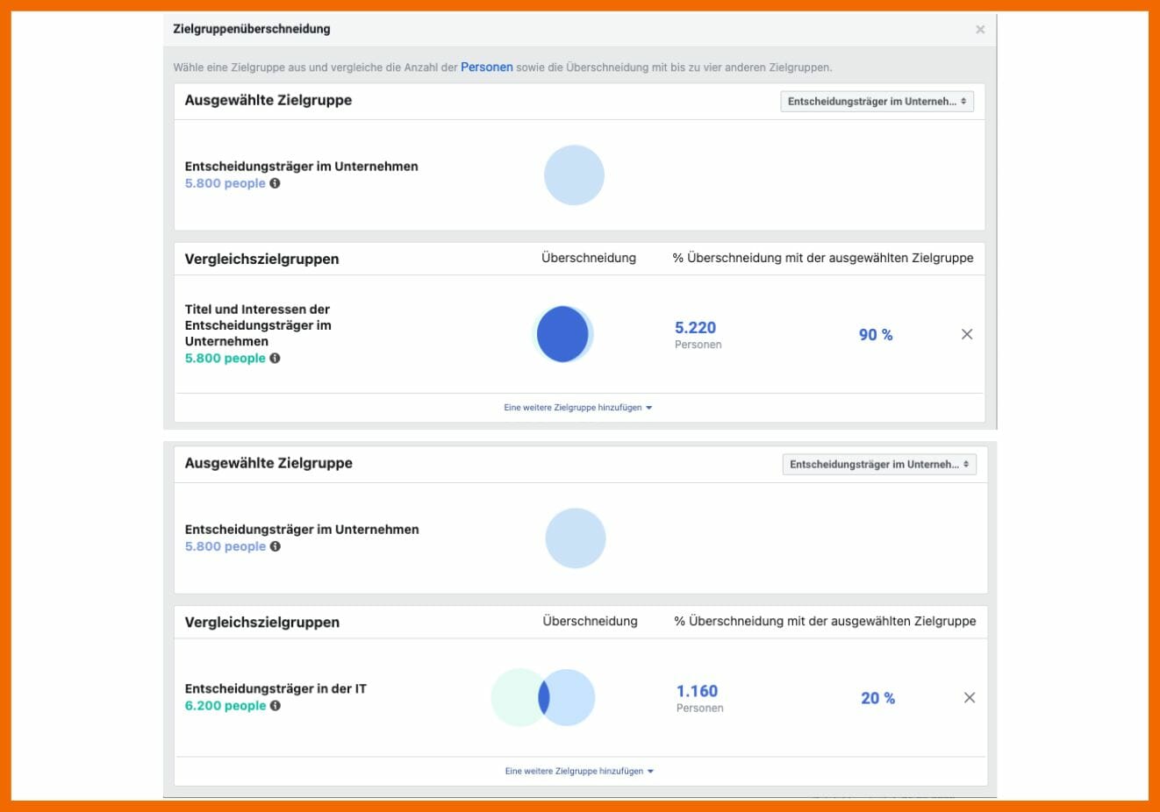Select the 90 % overlap percentage

click(x=877, y=334)
